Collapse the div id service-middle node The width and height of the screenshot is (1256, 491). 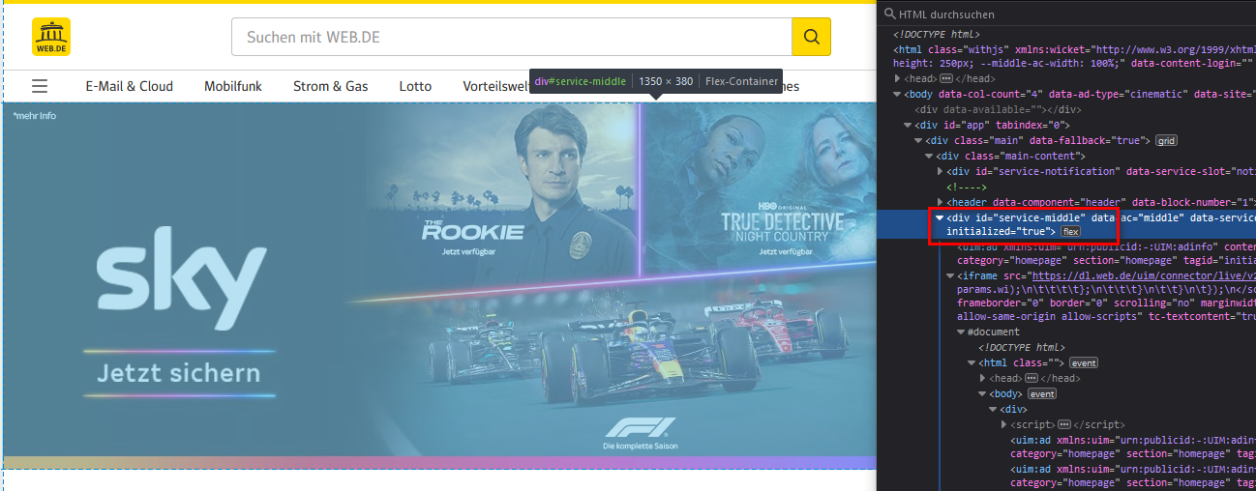940,217
